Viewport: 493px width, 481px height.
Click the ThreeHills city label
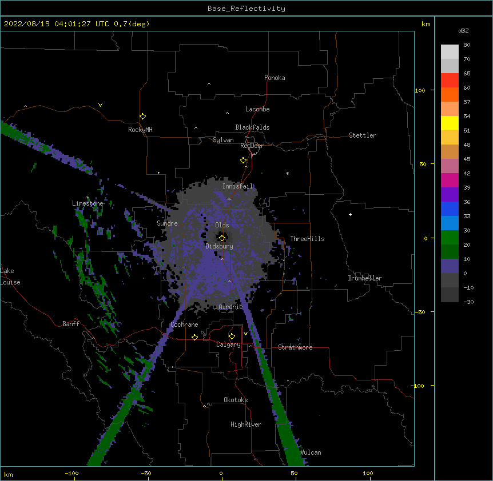[x=307, y=239]
